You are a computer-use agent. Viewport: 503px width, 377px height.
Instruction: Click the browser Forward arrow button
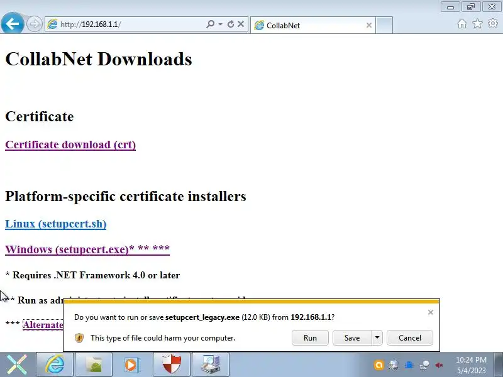click(x=35, y=24)
